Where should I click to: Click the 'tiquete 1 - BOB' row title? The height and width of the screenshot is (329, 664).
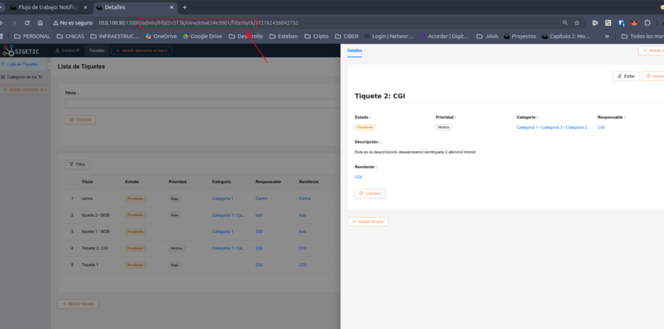click(x=96, y=232)
